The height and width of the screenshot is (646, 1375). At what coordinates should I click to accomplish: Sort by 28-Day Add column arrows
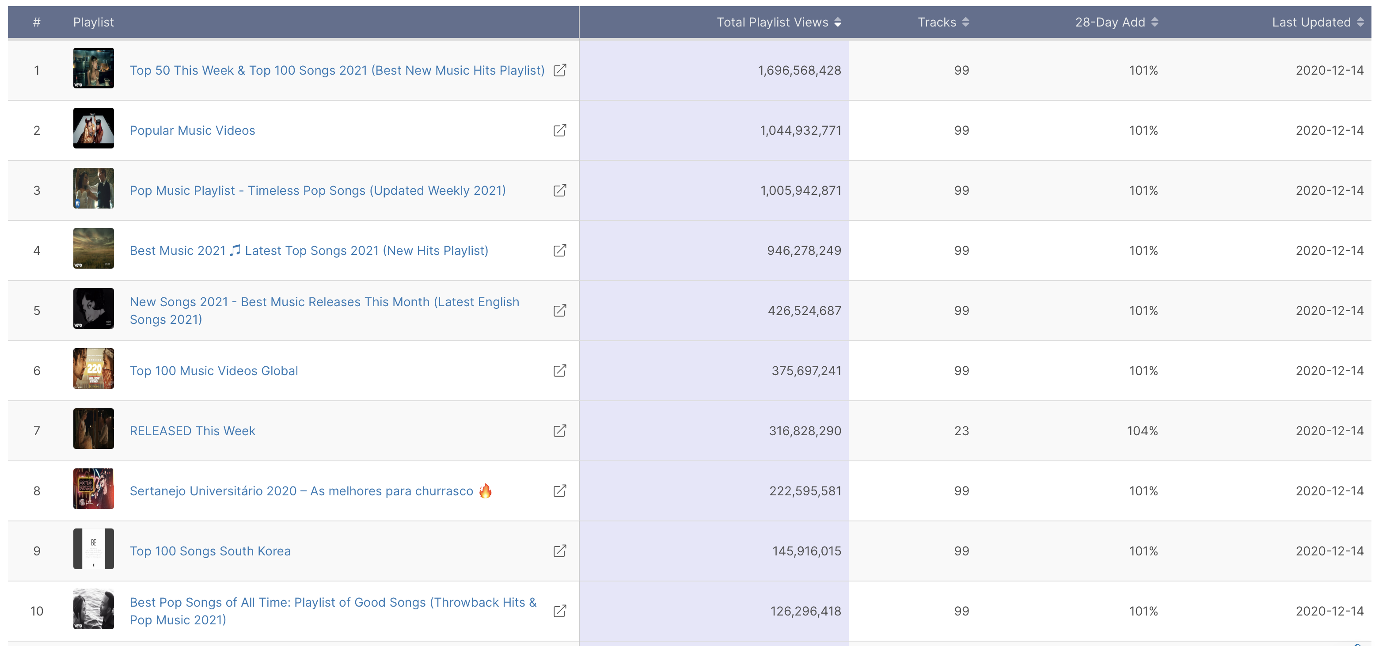pos(1155,22)
